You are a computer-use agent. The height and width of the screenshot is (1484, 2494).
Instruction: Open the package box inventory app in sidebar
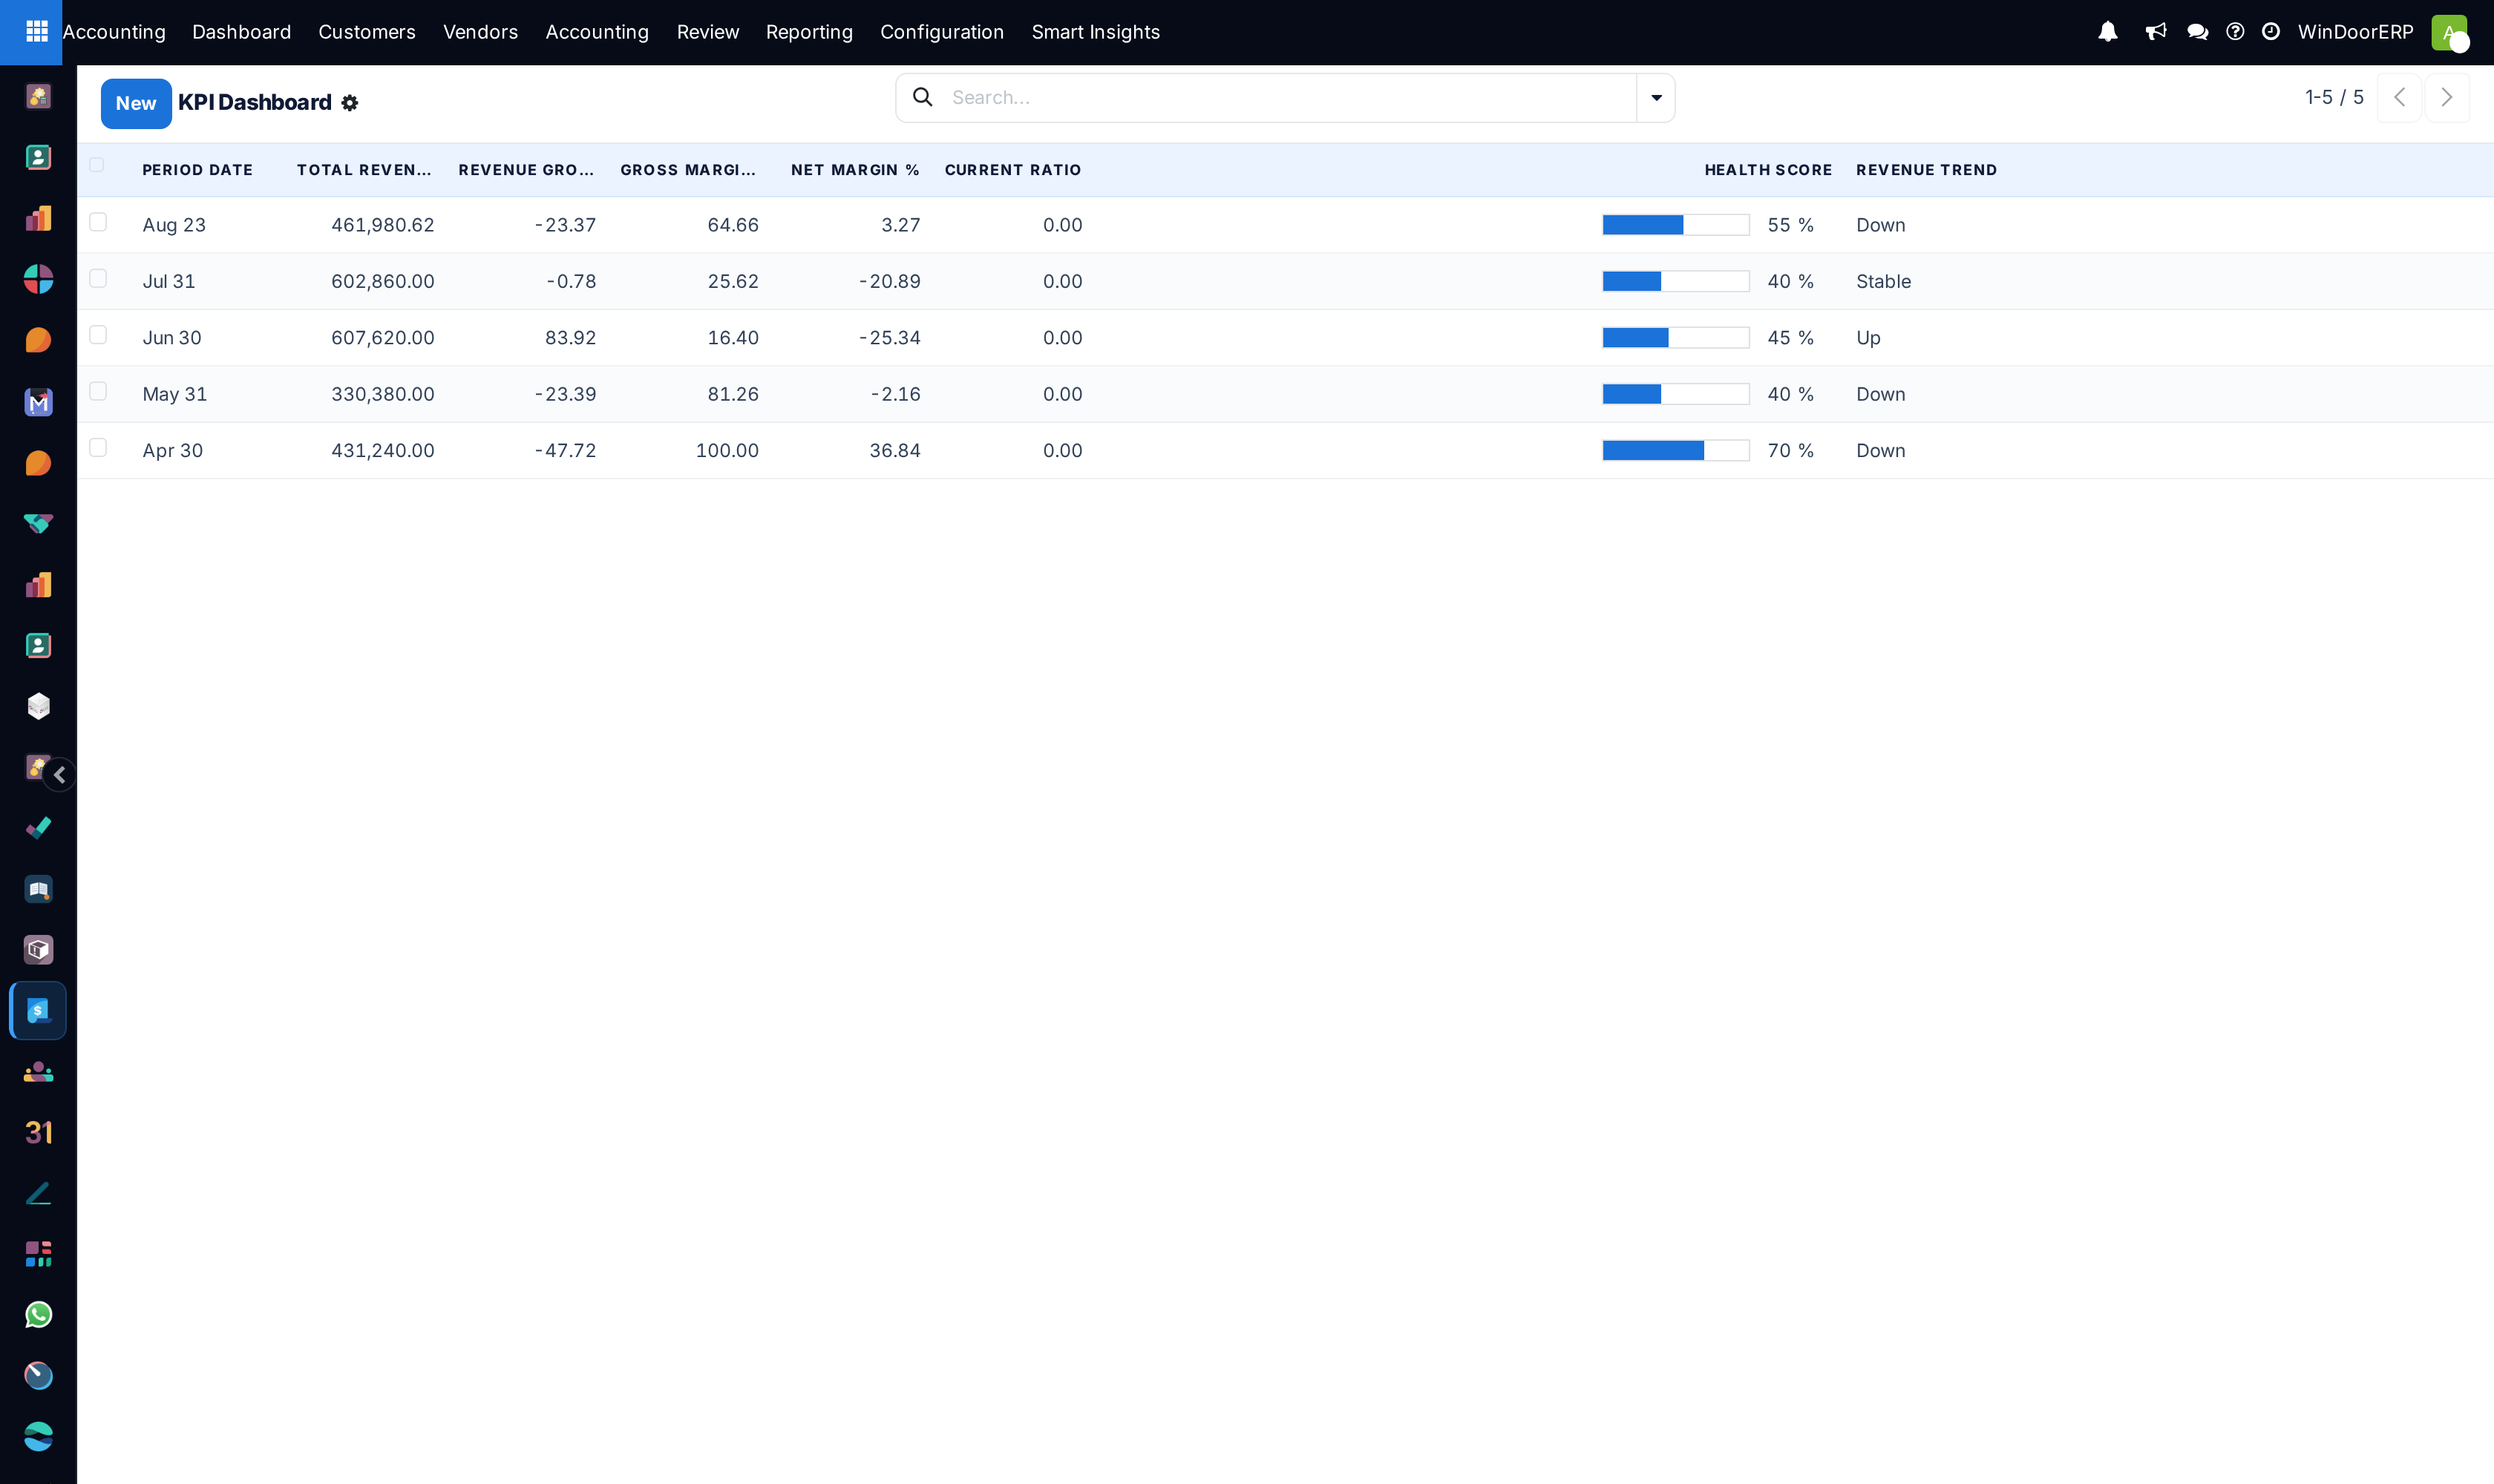(38, 950)
